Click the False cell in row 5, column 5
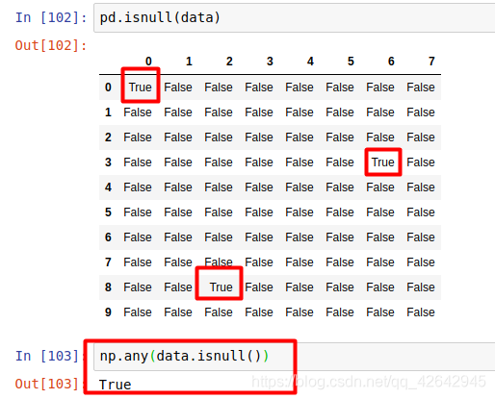 (340, 212)
